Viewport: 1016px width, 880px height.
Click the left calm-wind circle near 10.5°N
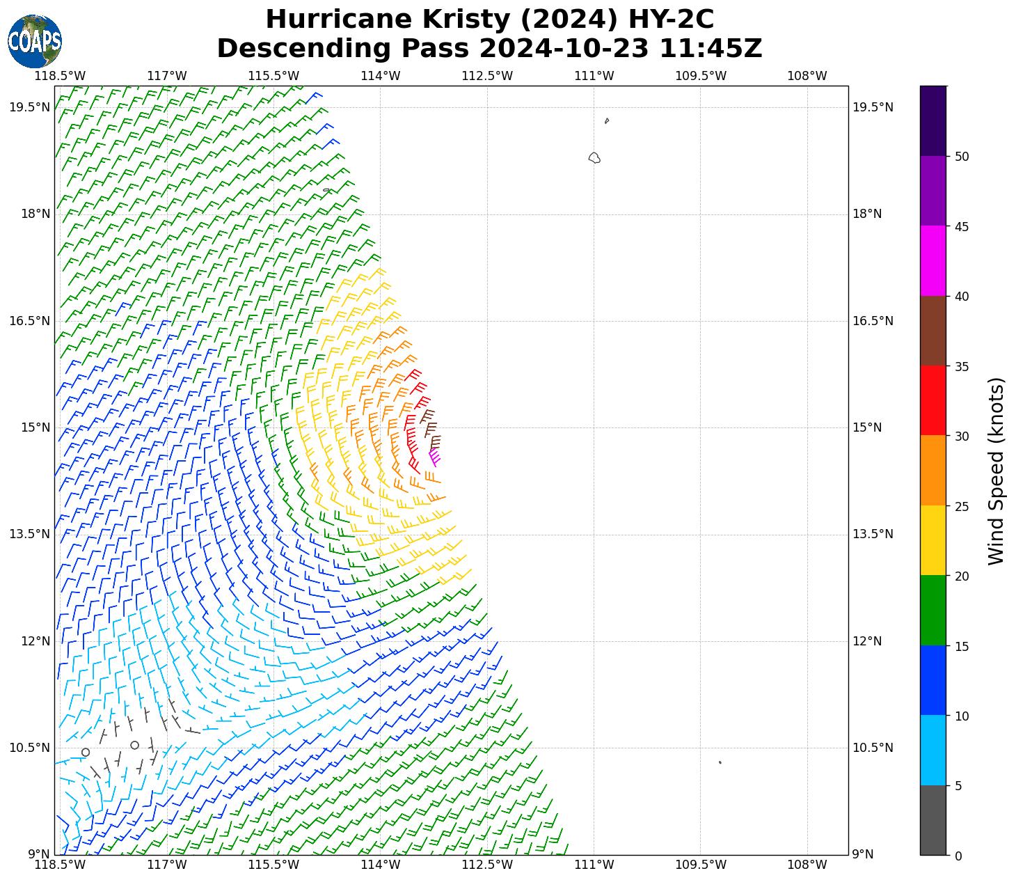(86, 752)
